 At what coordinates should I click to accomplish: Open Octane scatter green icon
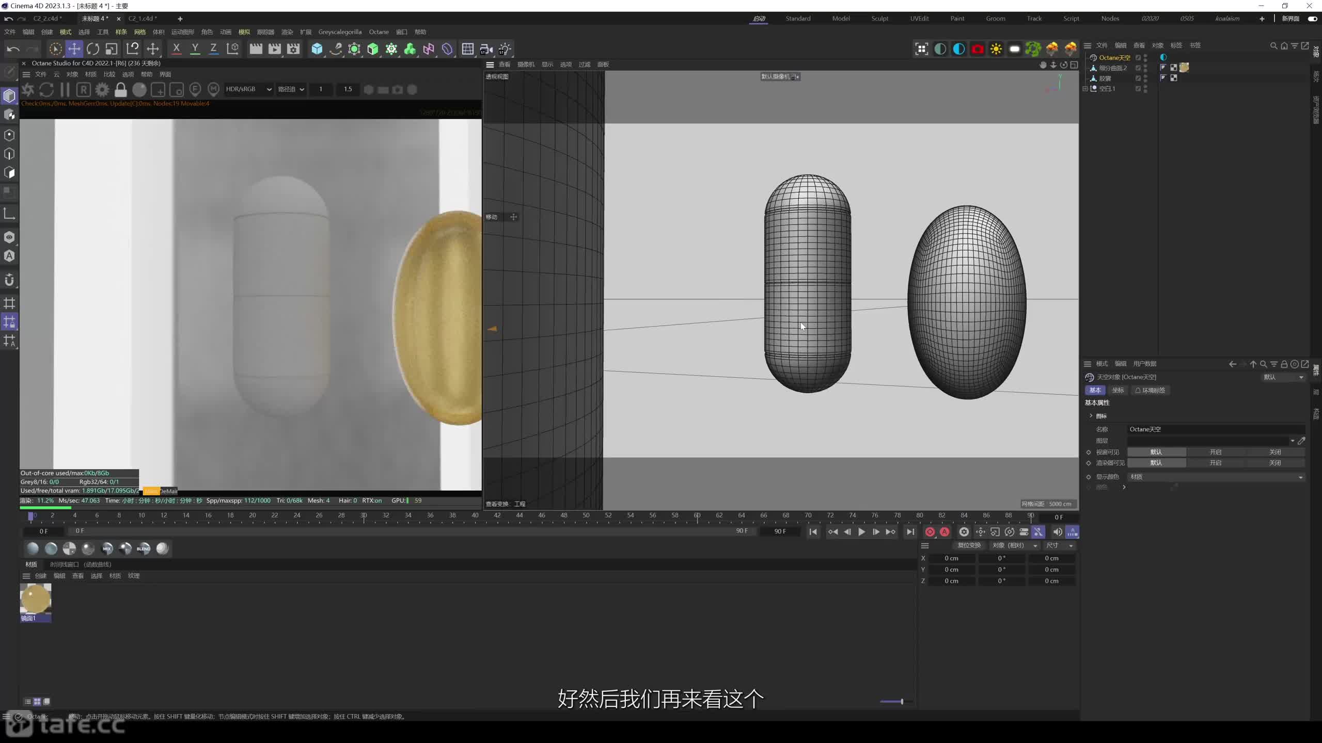tap(1033, 49)
